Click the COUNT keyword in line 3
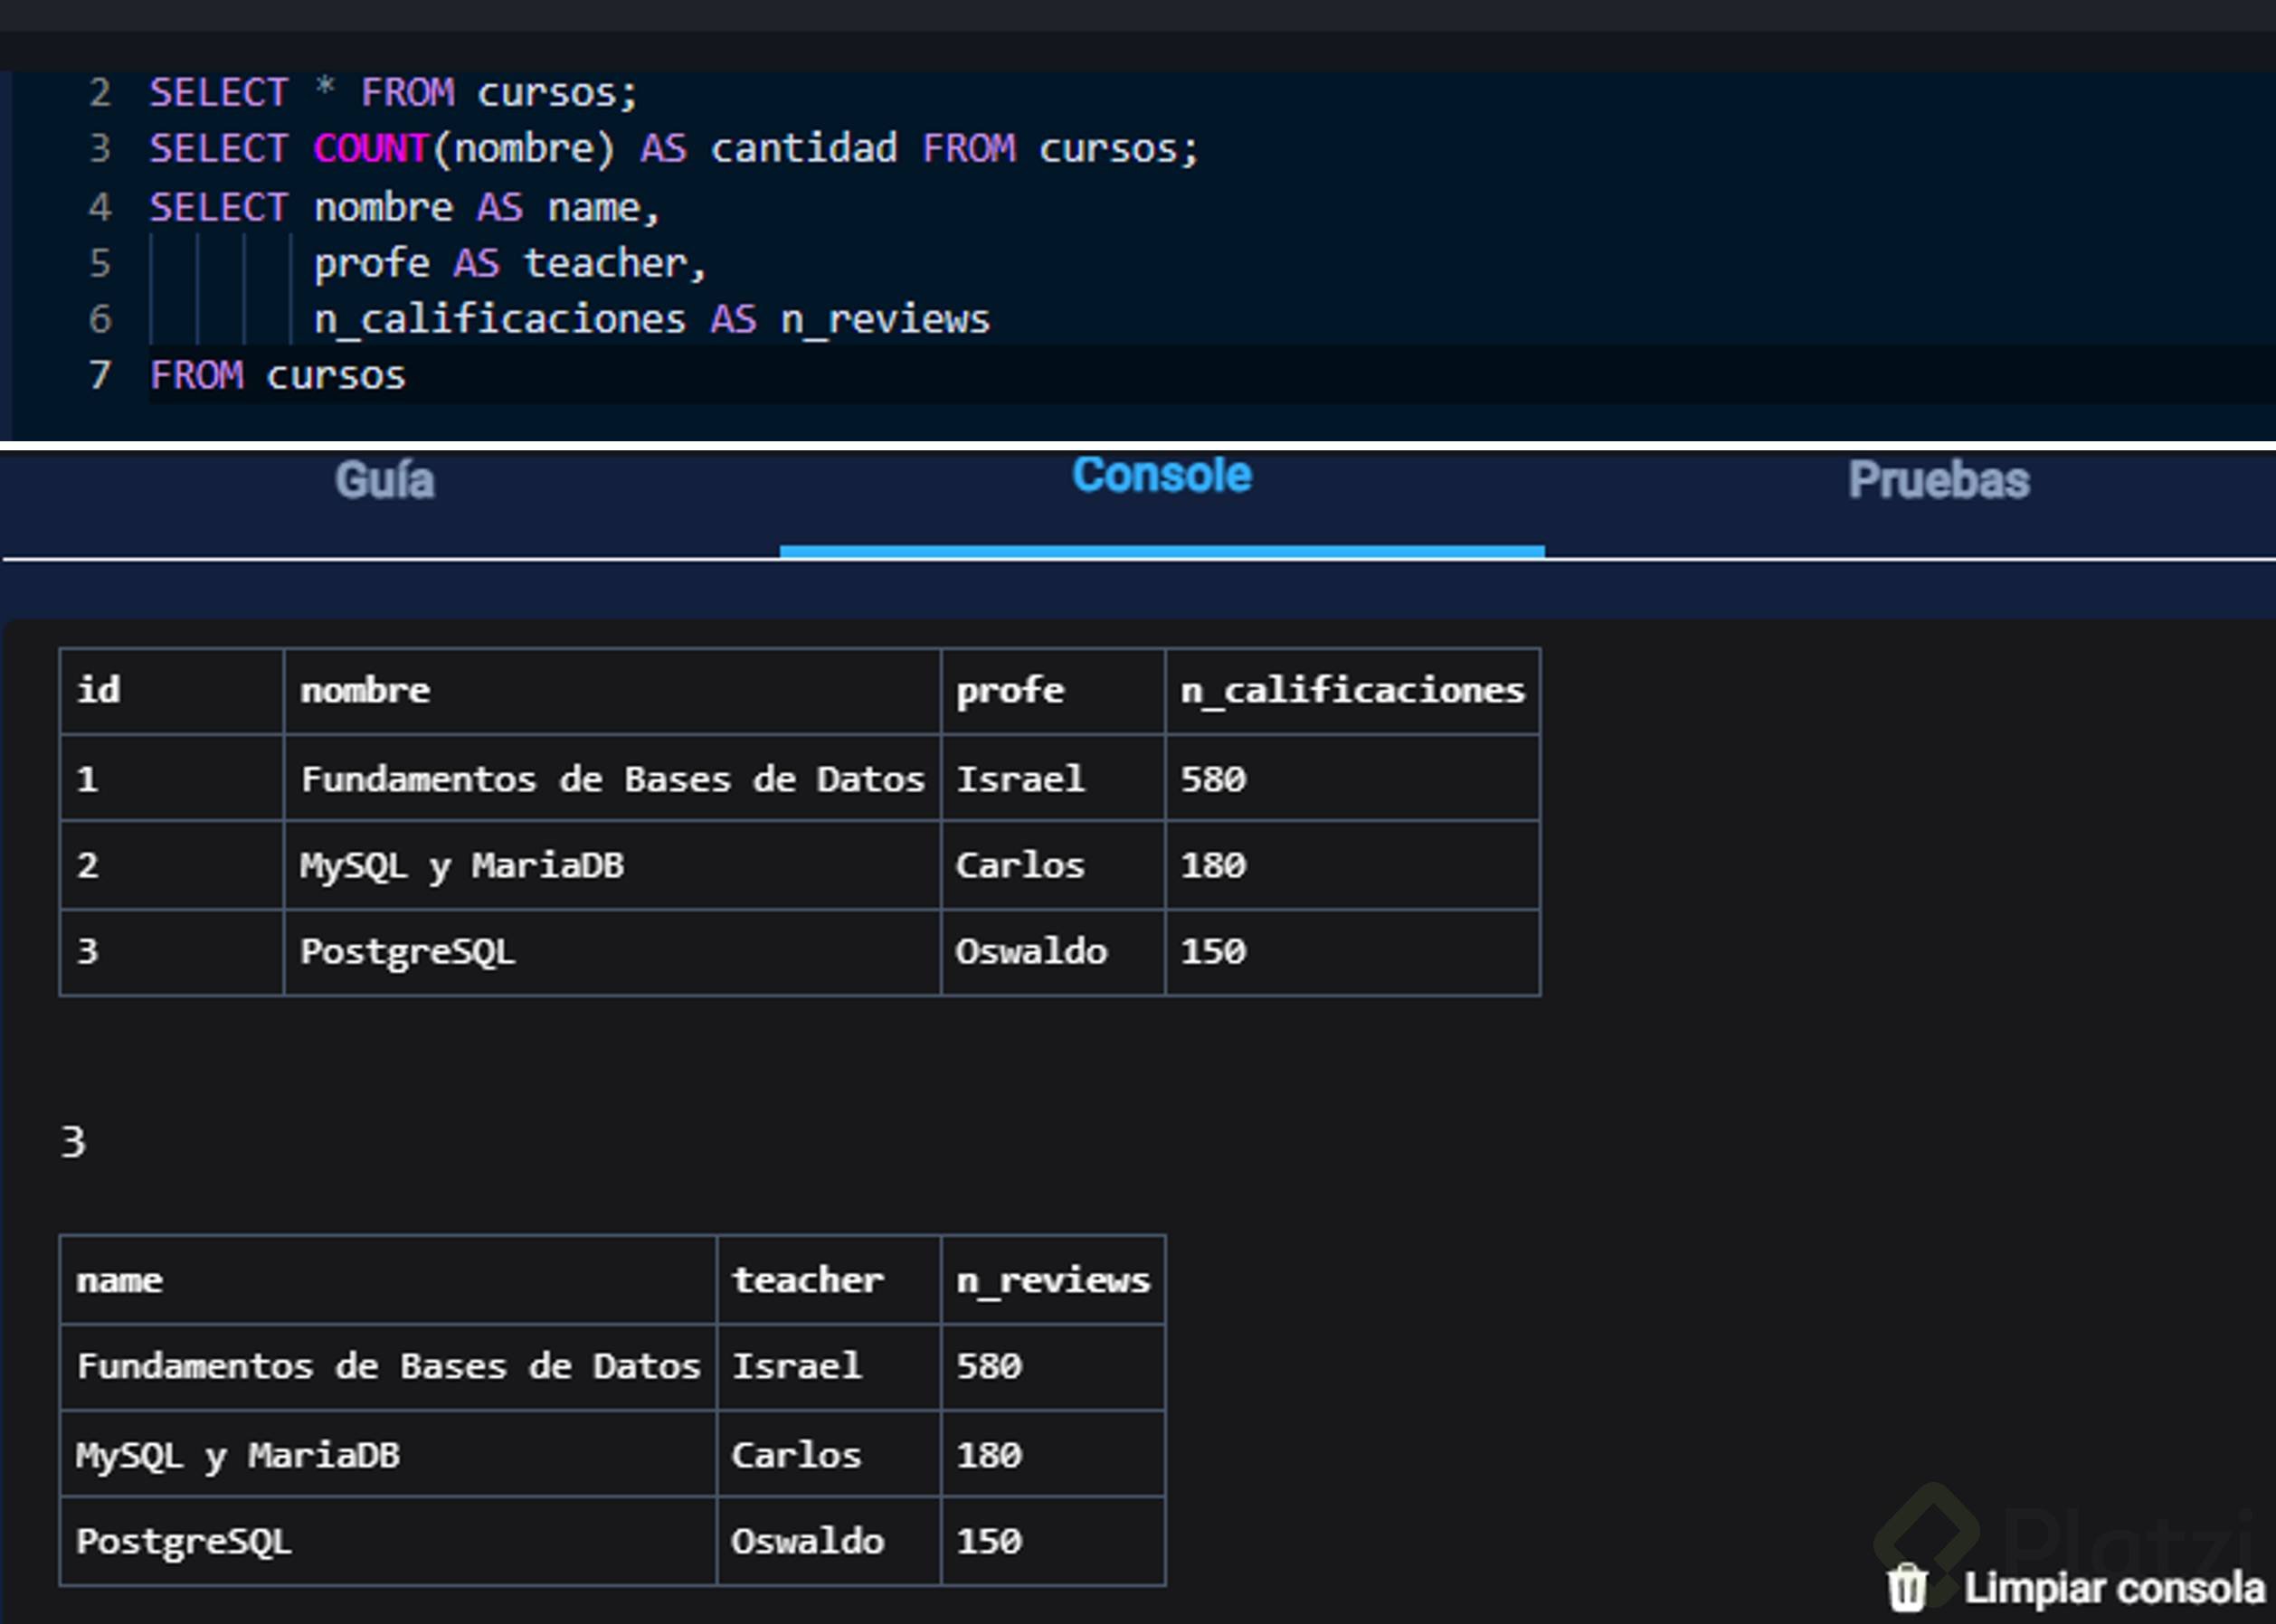Image resolution: width=2276 pixels, height=1624 pixels. coord(370,149)
